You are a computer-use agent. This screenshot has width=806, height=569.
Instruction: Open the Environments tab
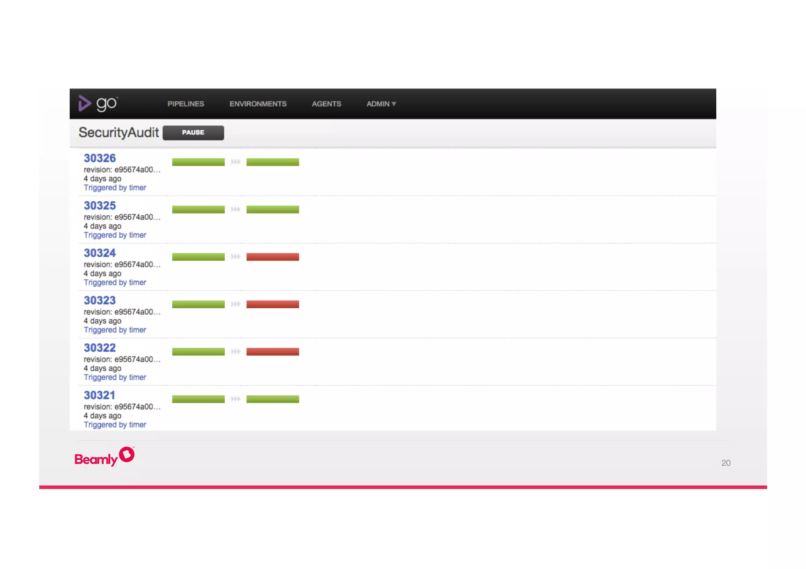tap(258, 104)
